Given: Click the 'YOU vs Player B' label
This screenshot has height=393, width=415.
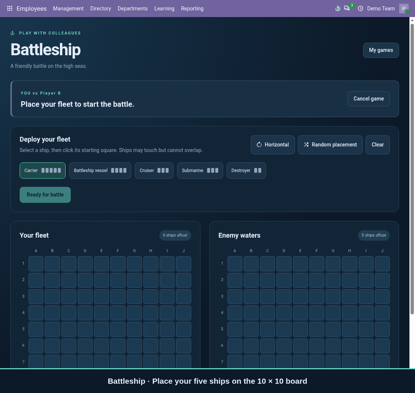Looking at the screenshot, I should pyautogui.click(x=41, y=93).
